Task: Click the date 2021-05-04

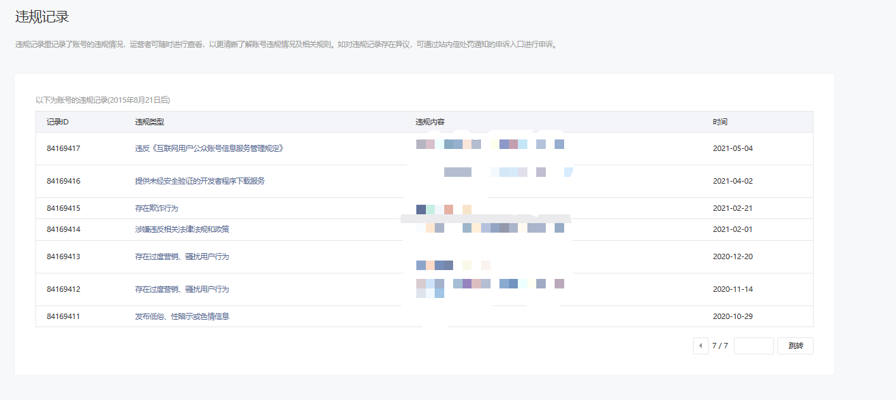Action: click(x=732, y=148)
